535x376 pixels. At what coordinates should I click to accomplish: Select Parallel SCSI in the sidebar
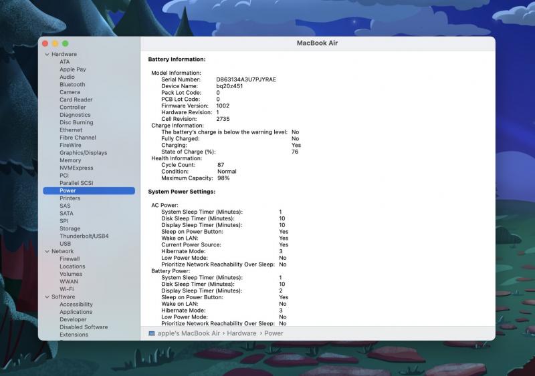point(76,183)
